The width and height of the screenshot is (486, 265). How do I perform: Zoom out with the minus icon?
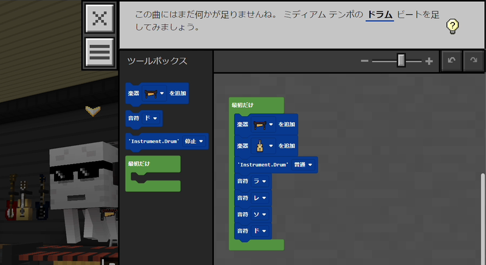click(364, 61)
